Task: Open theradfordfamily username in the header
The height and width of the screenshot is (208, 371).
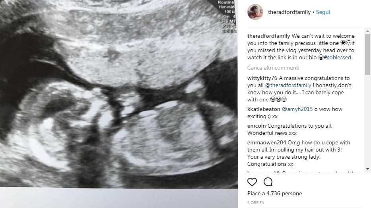Action: 289,12
